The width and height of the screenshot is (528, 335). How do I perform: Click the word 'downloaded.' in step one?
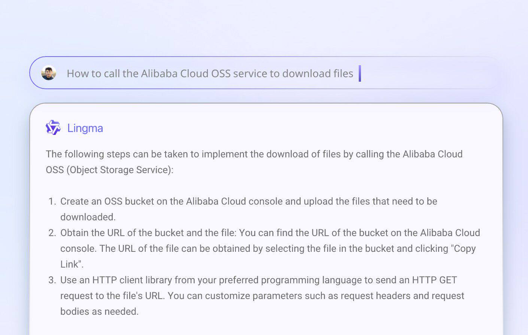coord(88,217)
